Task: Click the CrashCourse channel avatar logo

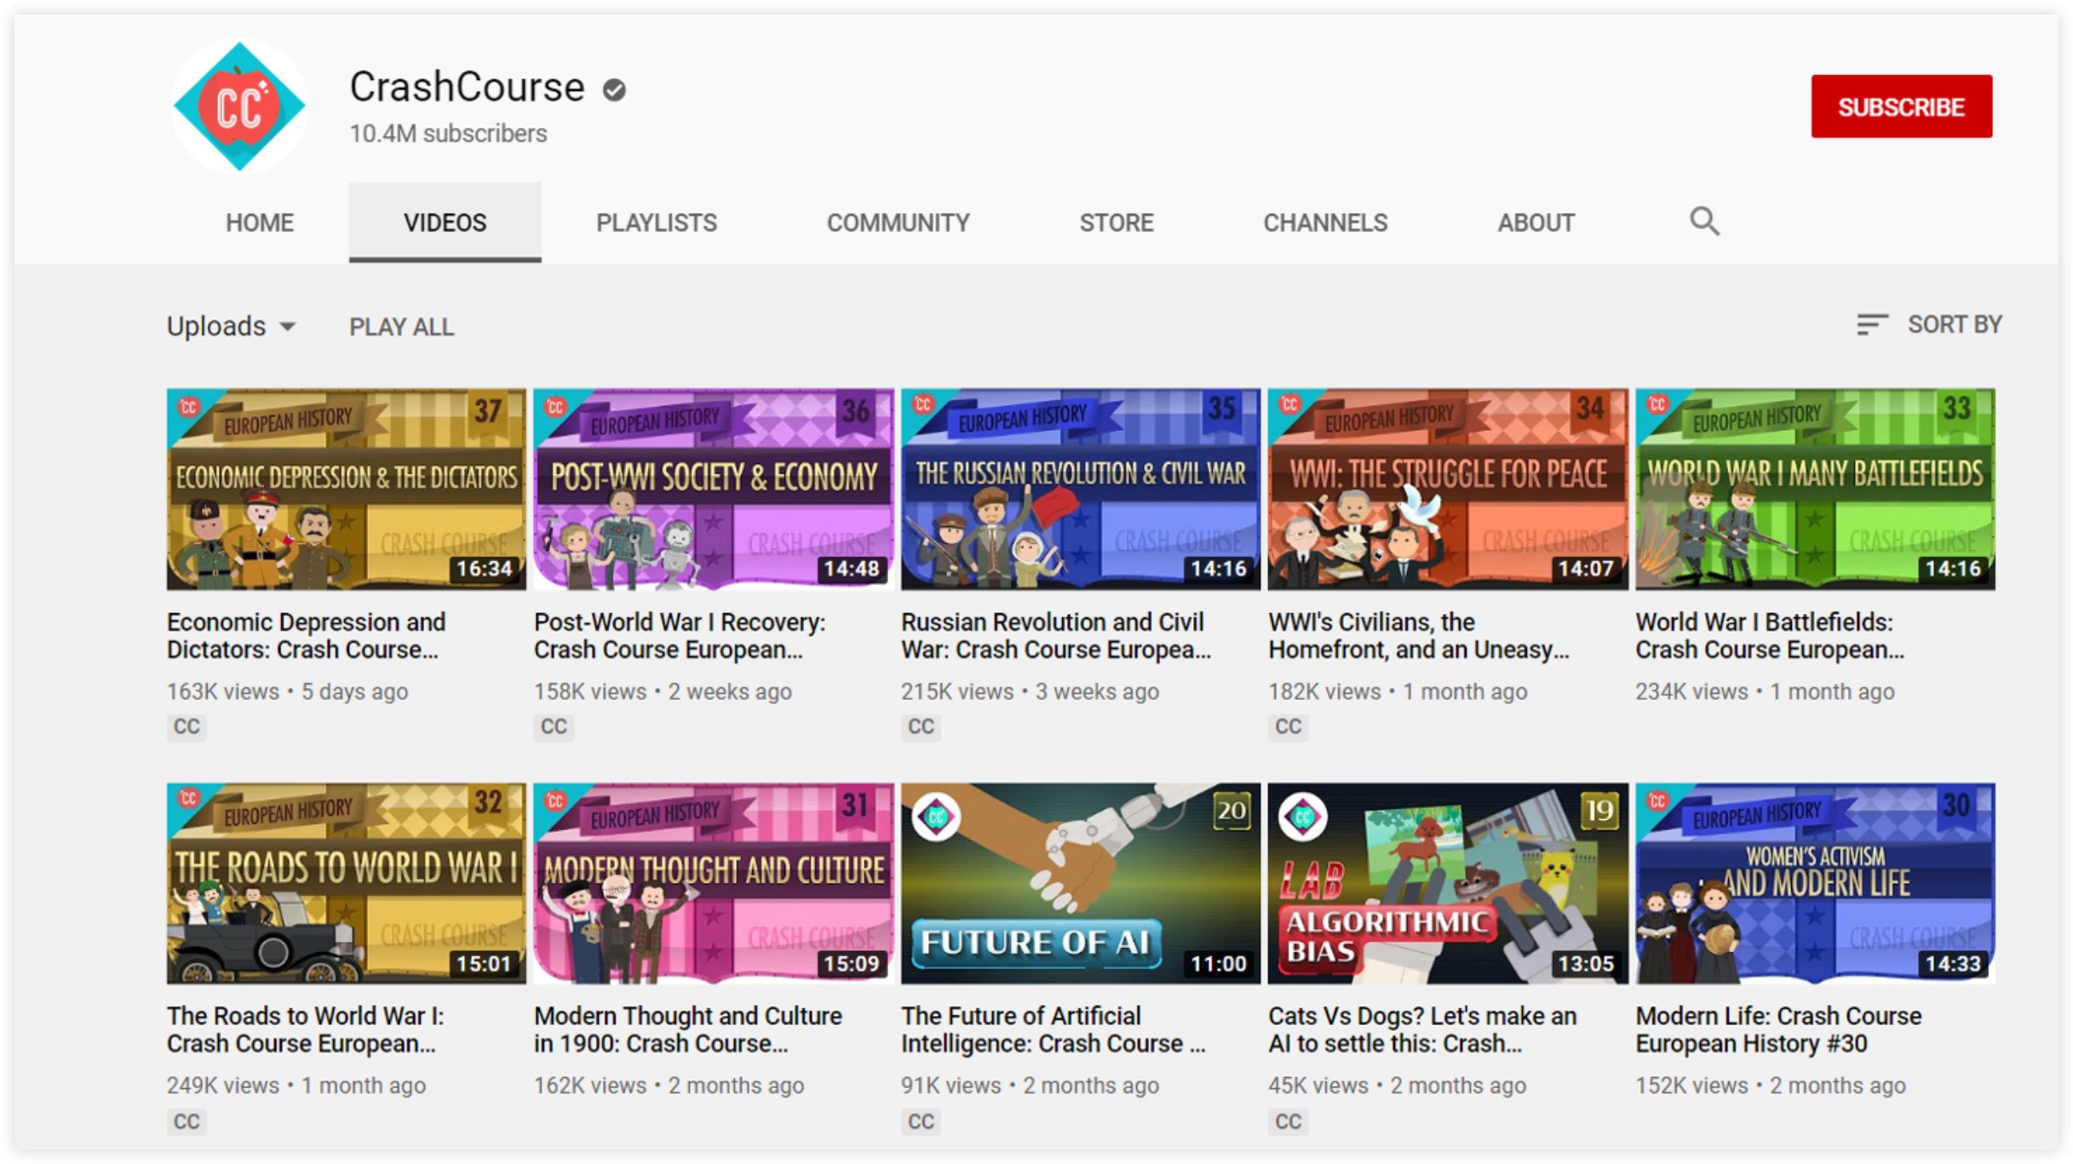Action: (239, 106)
